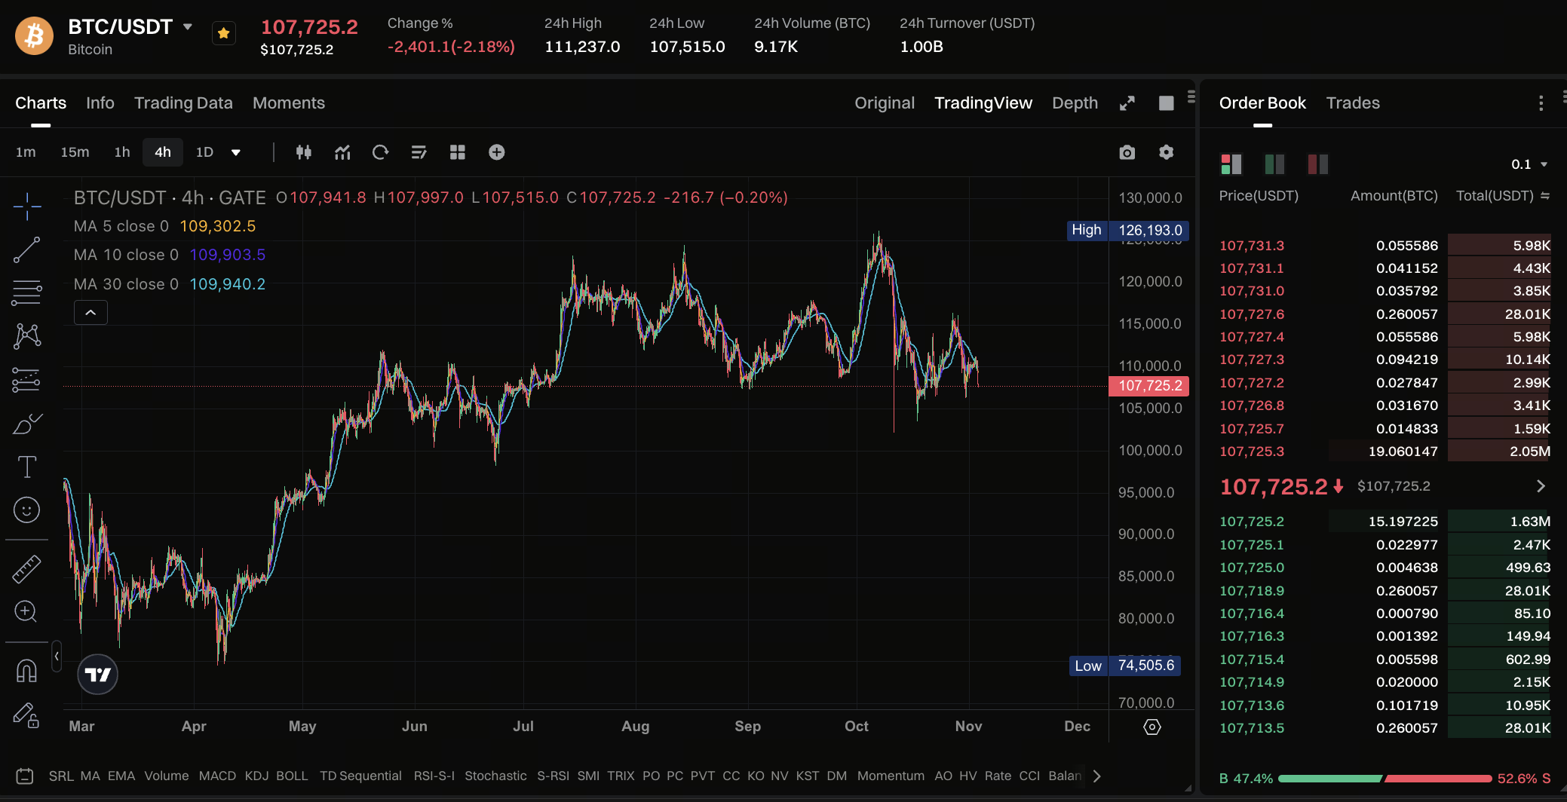Open candlestick chart type selector
Viewport: 1567px width, 802px height.
304,152
